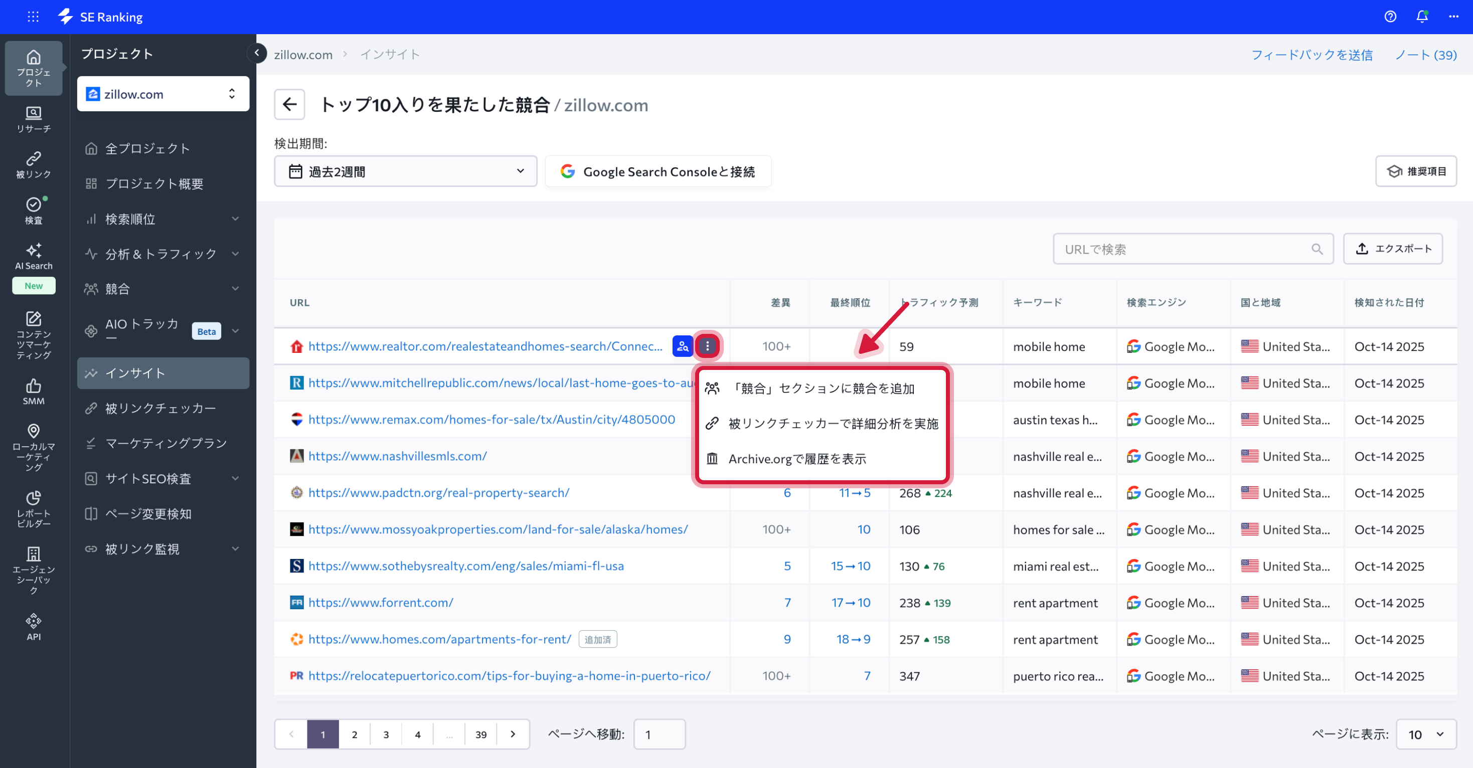Open the rows per page dropdown
The width and height of the screenshot is (1473, 768).
click(1425, 734)
